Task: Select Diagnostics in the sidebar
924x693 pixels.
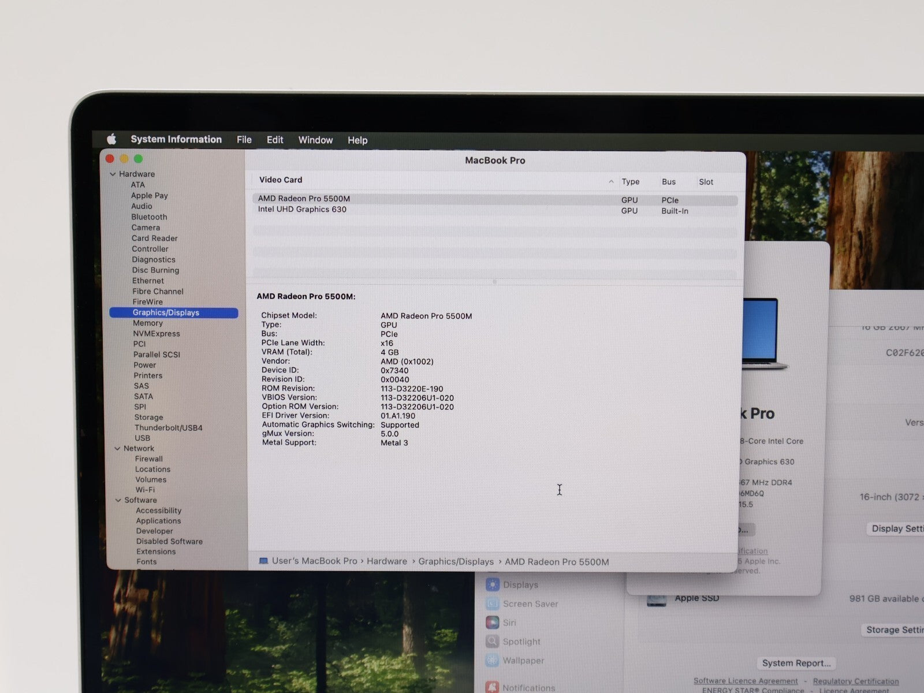Action: tap(154, 260)
